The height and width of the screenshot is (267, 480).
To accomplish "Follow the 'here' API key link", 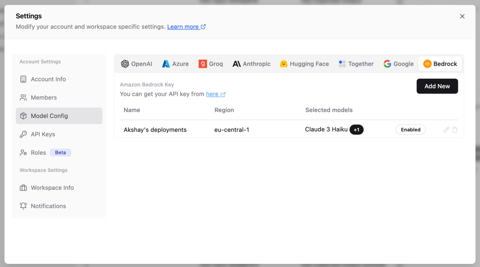I will pyautogui.click(x=216, y=94).
